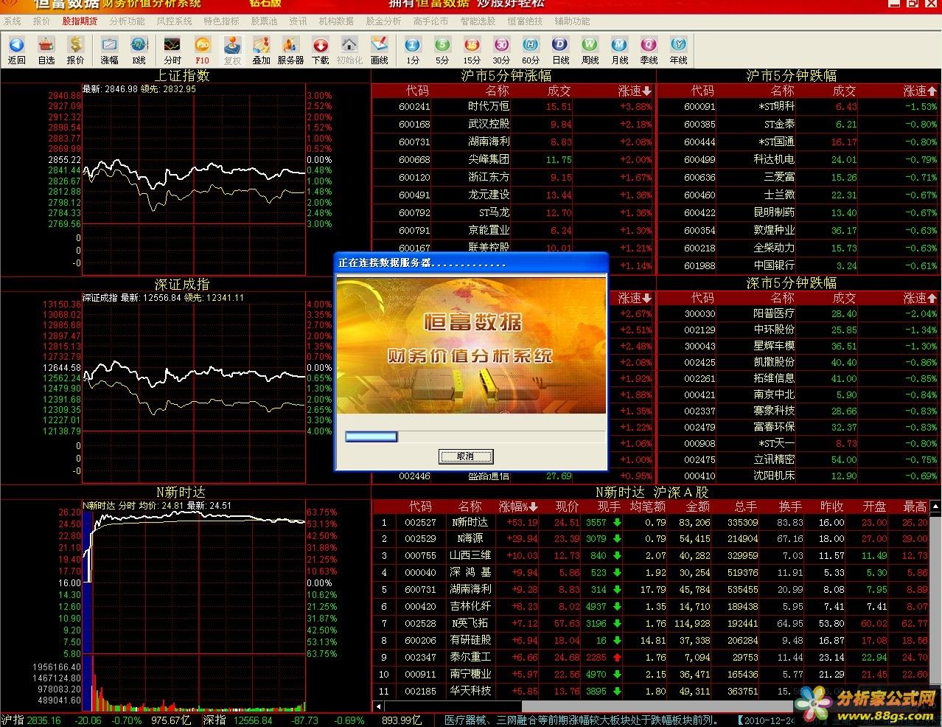The height and width of the screenshot is (727, 942).
Task: Select the 分时 intraday chart icon
Action: pyautogui.click(x=172, y=50)
